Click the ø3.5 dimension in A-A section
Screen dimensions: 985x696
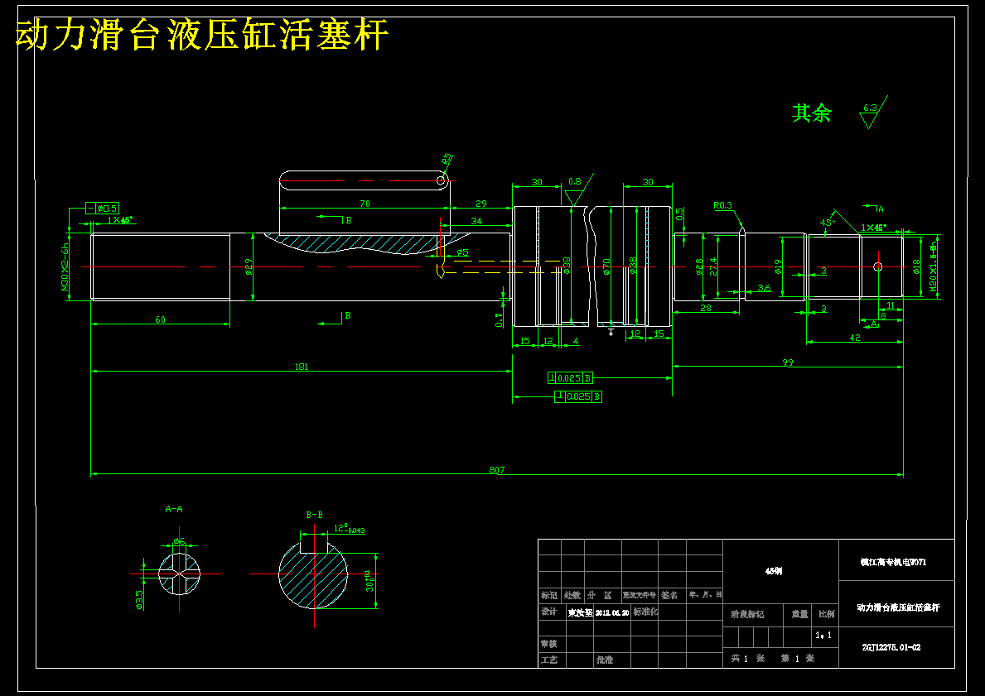pyautogui.click(x=139, y=599)
